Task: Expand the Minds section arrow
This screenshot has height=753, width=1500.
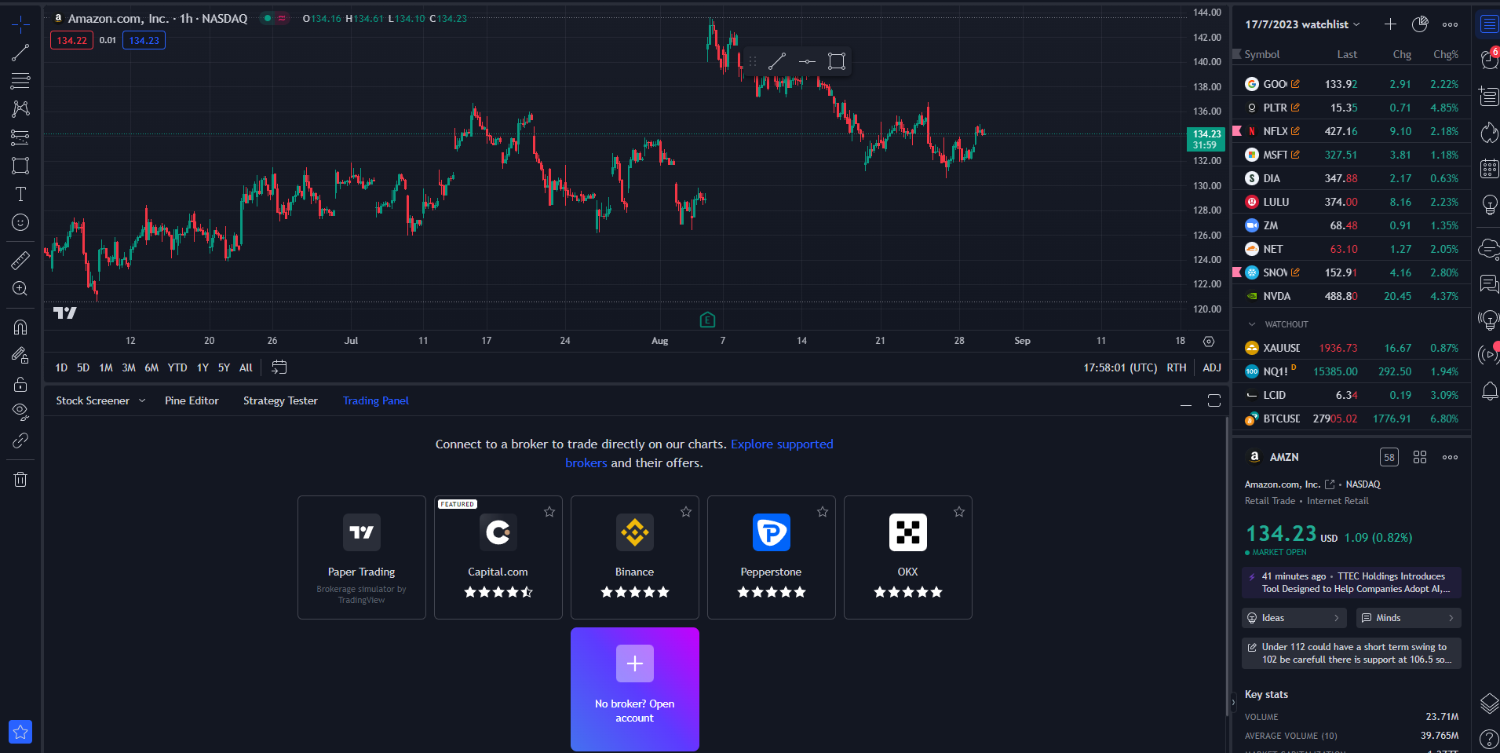Action: tap(1451, 618)
